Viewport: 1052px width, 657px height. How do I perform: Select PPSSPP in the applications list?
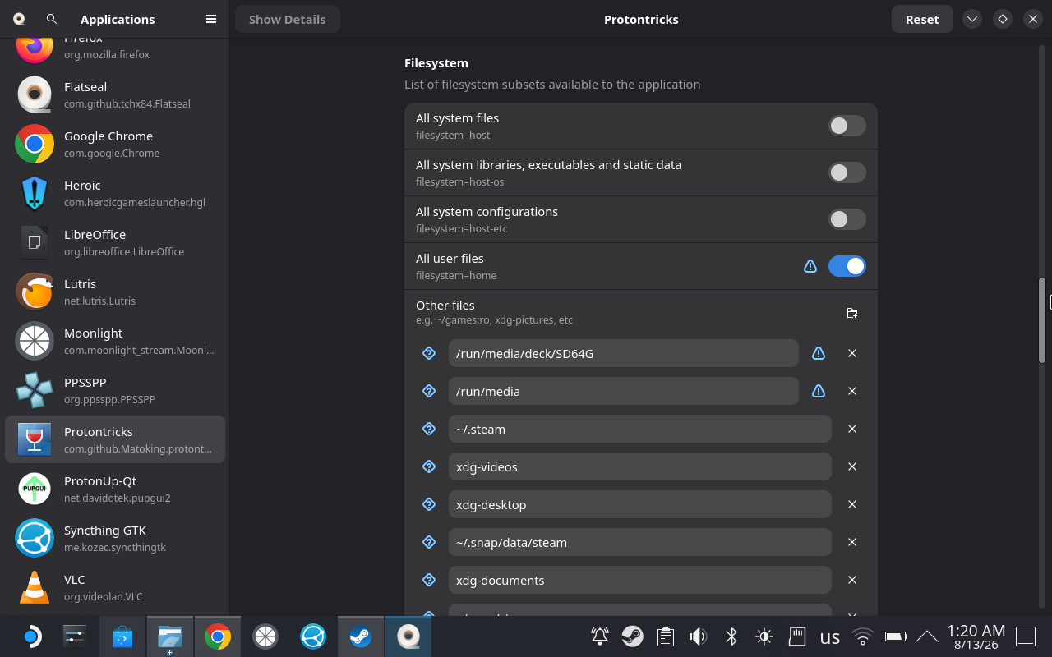115,390
